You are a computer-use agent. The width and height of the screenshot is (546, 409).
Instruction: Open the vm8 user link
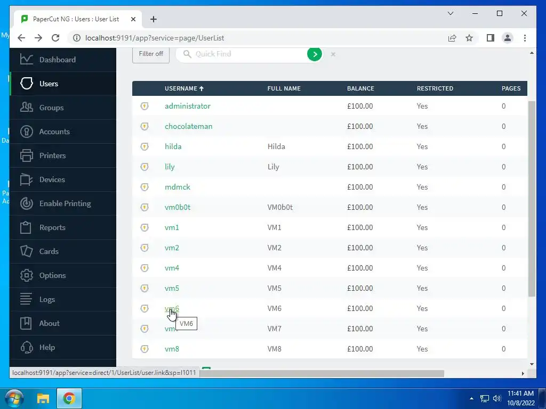[x=172, y=349]
